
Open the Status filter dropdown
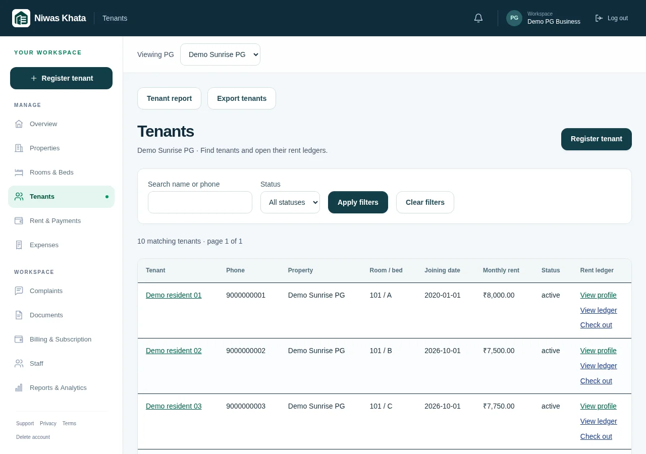[290, 202]
